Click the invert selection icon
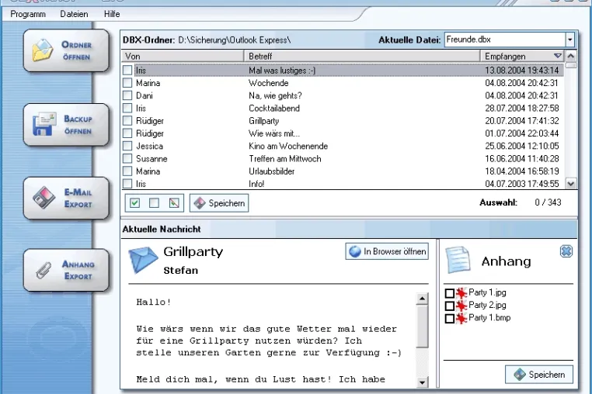This screenshot has height=394, width=592. pyautogui.click(x=174, y=203)
